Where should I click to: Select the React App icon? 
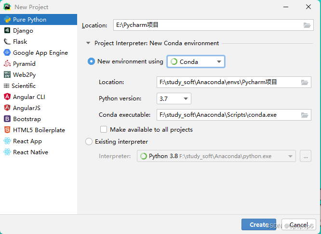tap(7, 141)
